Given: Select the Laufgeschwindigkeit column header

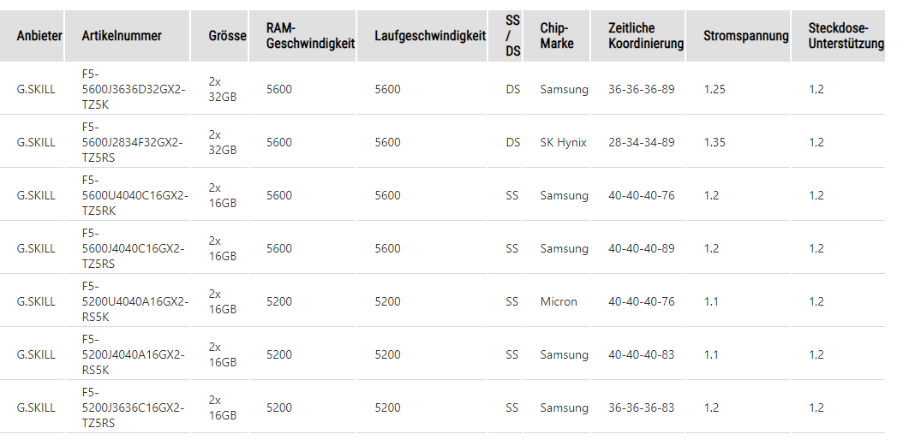Looking at the screenshot, I should pyautogui.click(x=430, y=36).
